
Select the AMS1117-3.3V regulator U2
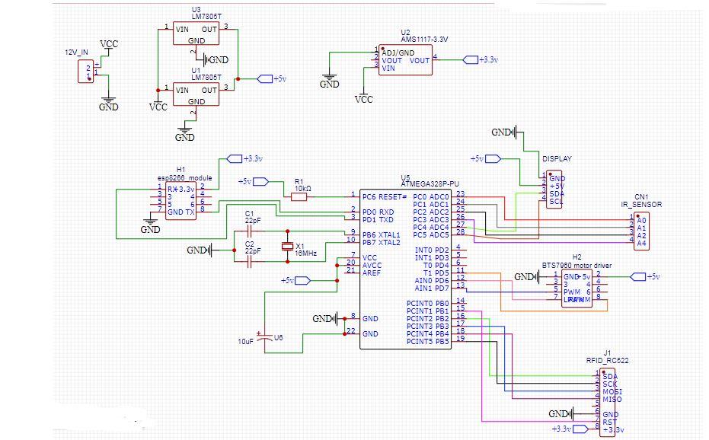coord(405,59)
